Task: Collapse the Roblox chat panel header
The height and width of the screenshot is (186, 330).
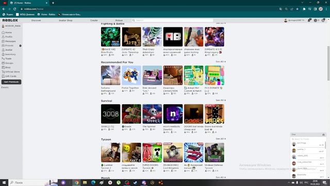Action: (308, 134)
